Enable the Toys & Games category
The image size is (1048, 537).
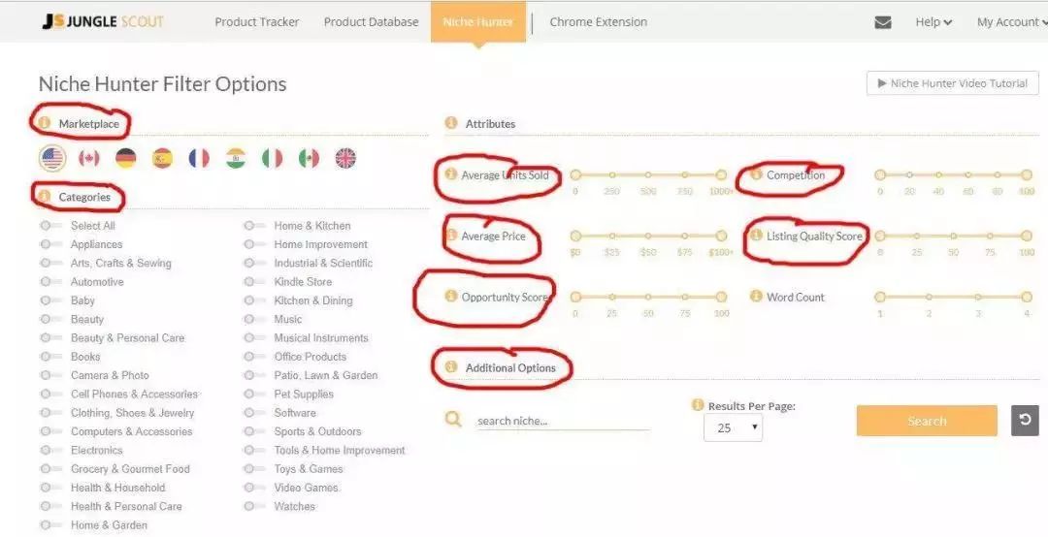pos(254,469)
